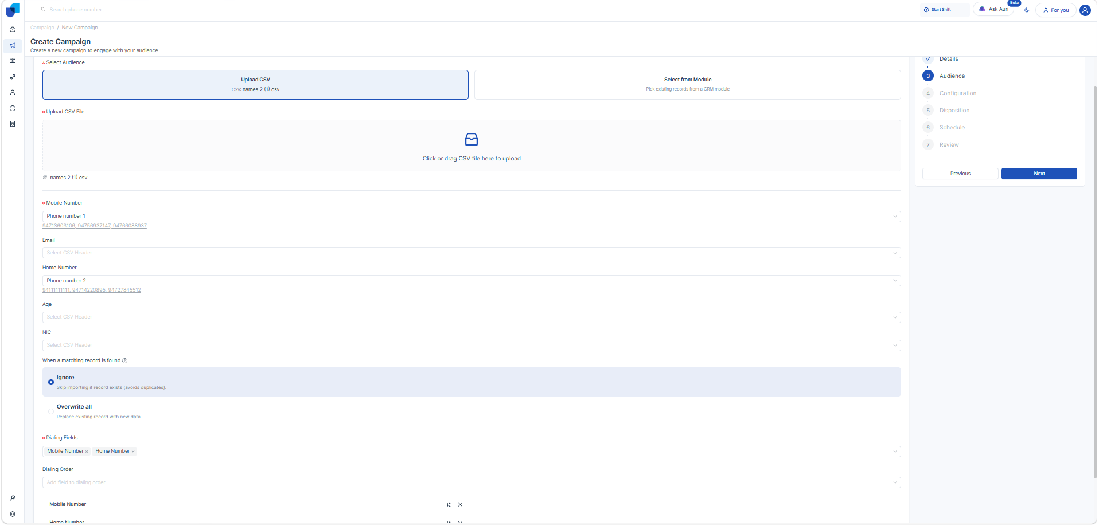Click the campaign megaphone sidebar icon
1099x526 pixels.
pos(13,45)
